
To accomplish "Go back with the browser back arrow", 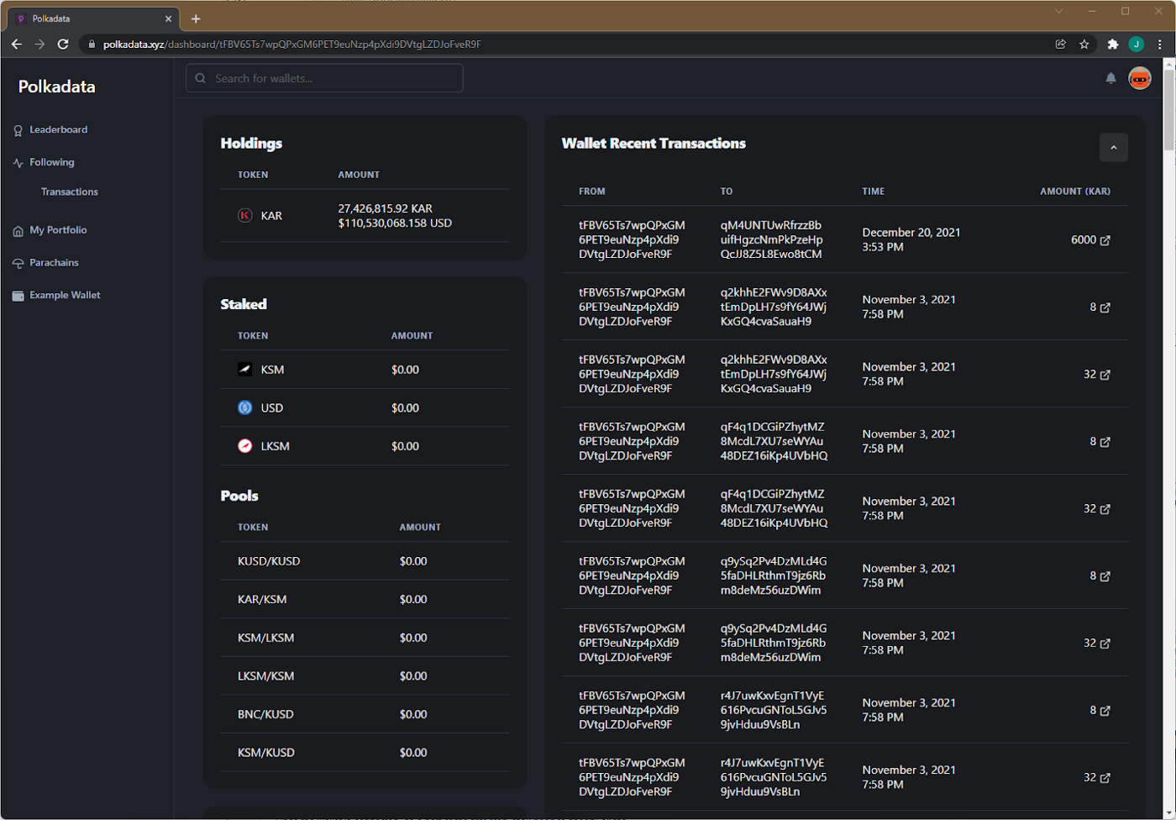I will click(x=16, y=44).
